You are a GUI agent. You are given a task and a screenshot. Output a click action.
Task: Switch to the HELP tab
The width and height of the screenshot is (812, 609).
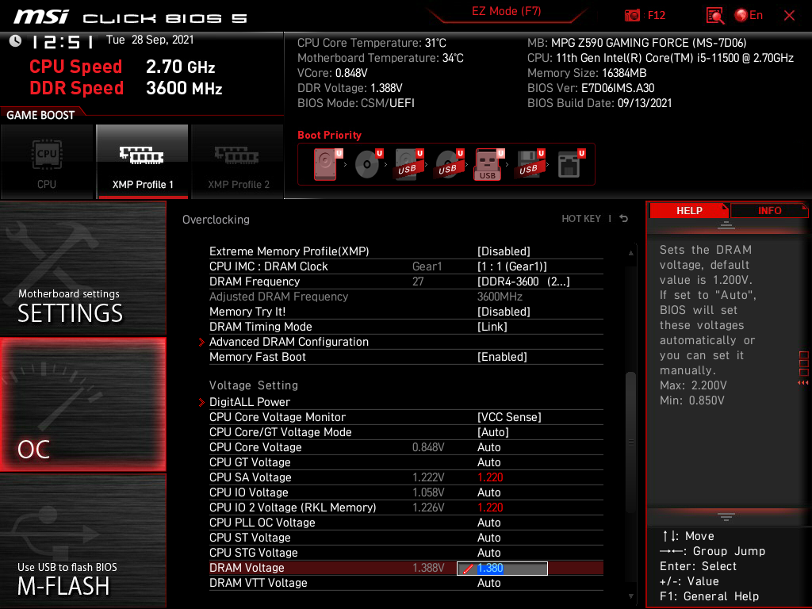[x=689, y=210]
